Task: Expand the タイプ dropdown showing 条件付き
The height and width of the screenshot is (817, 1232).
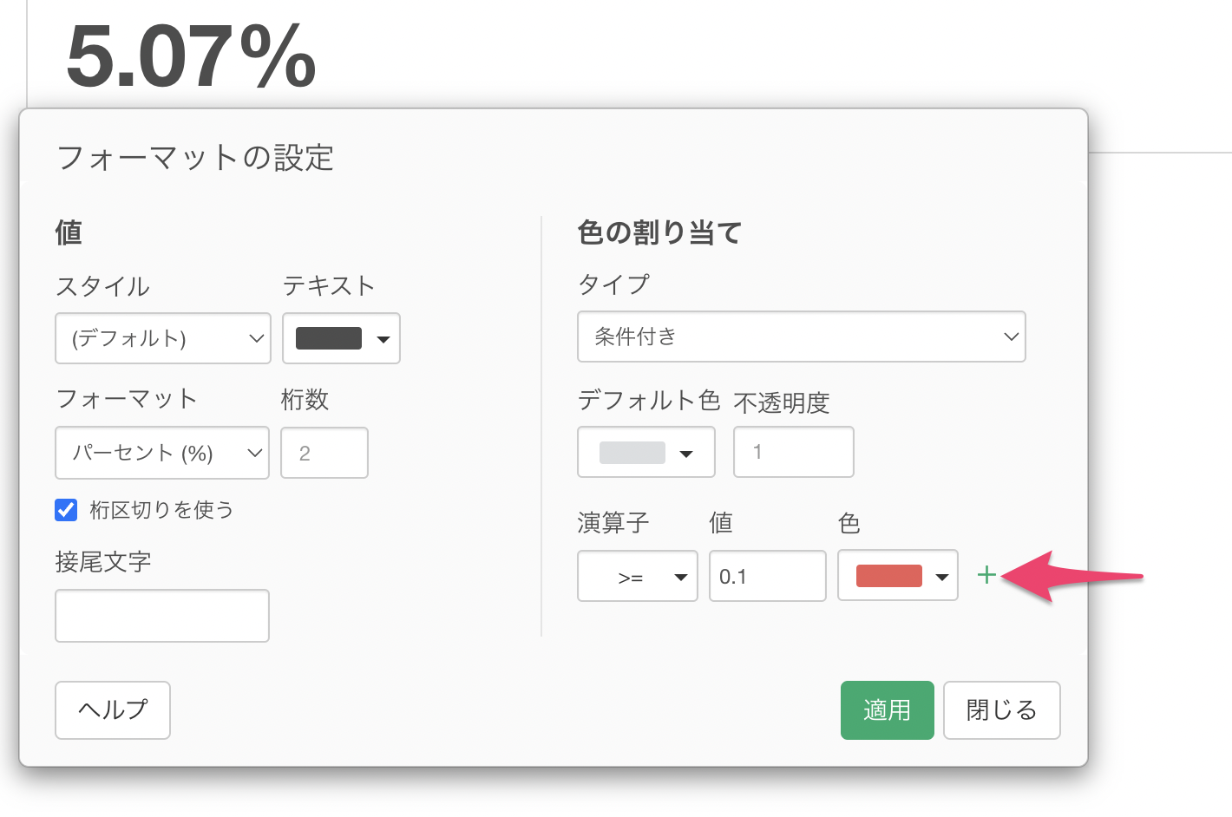Action: pos(801,337)
